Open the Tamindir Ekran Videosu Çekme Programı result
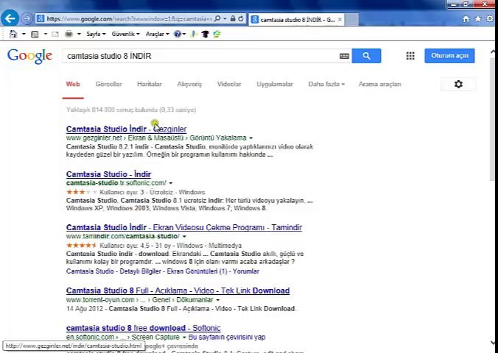Image resolution: width=498 pixels, height=353 pixels. [x=184, y=227]
